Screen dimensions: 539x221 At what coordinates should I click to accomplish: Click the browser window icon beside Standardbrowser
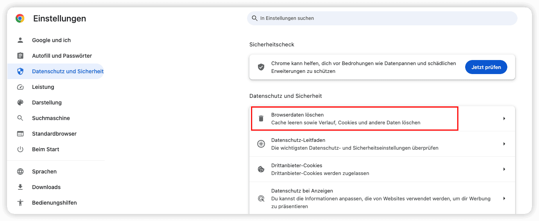tap(20, 134)
